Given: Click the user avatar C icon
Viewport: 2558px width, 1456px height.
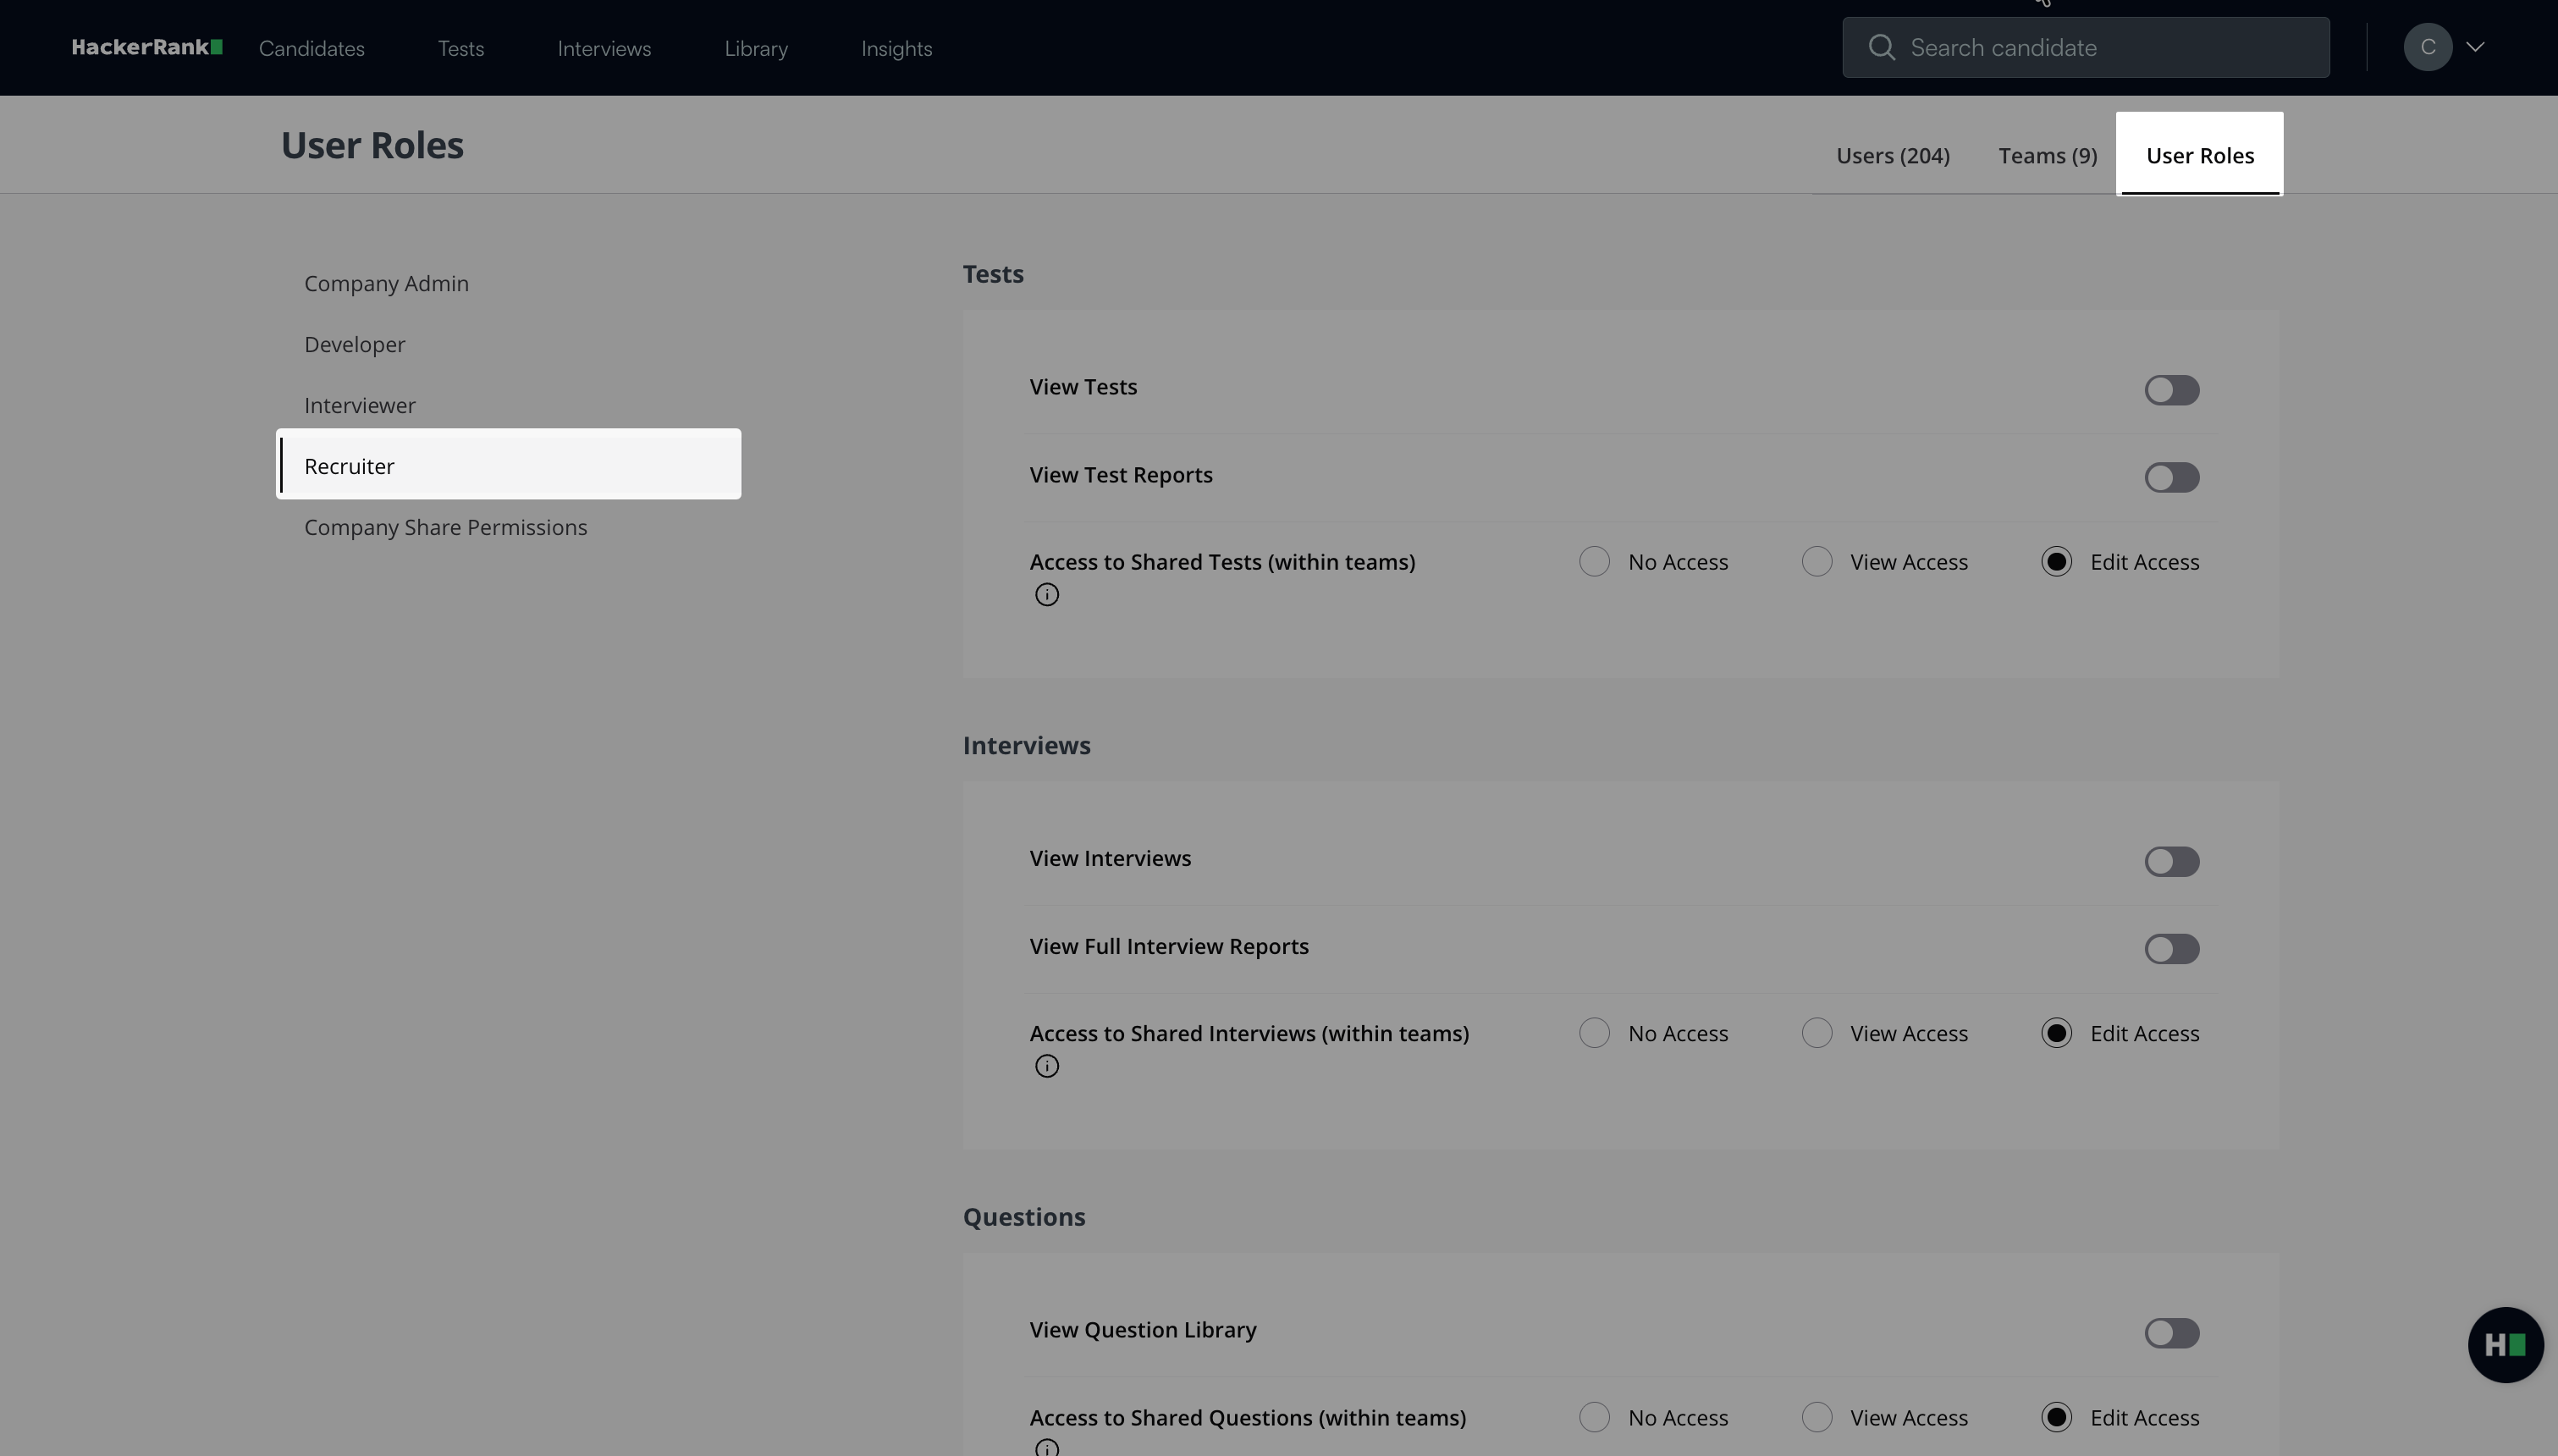Looking at the screenshot, I should [2427, 47].
